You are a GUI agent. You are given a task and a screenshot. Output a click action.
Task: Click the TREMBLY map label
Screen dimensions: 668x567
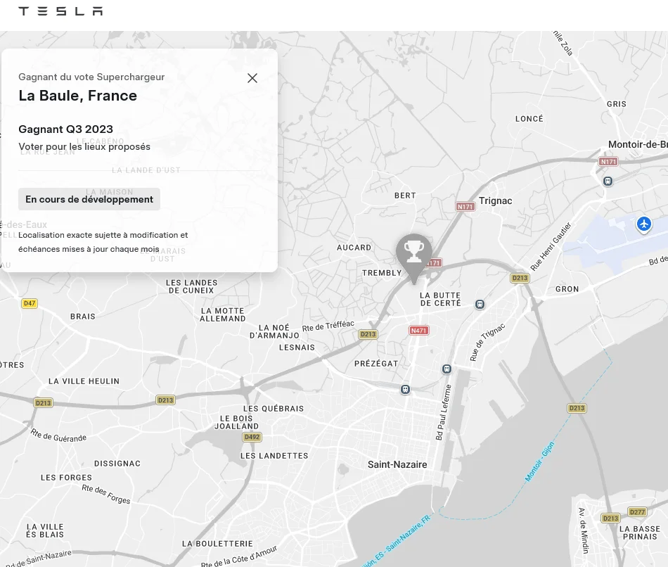pyautogui.click(x=382, y=273)
